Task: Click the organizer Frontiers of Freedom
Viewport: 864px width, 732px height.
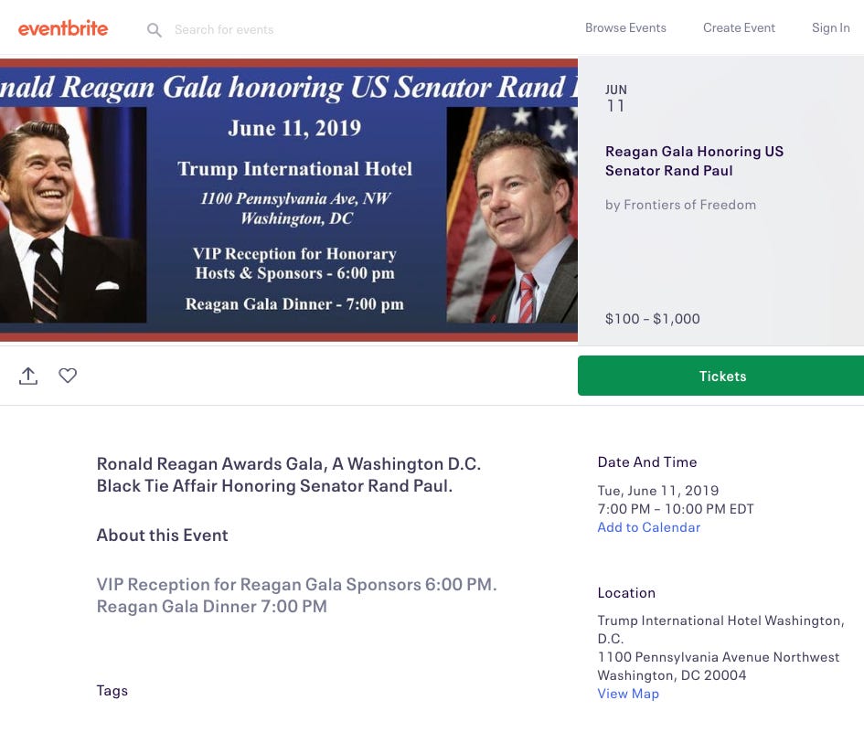Action: [680, 205]
